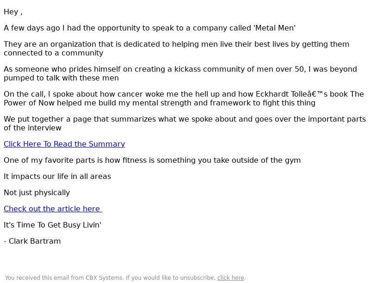Click the paragraph starting 'They are an organization'
The height and width of the screenshot is (283, 370).
coord(177,49)
